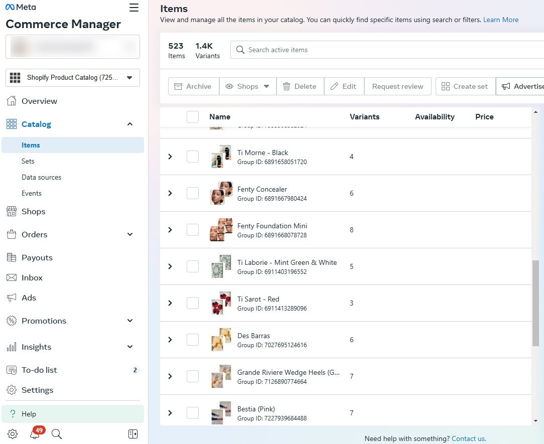Click the Ads megaphone icon in sidebar
The height and width of the screenshot is (444, 544).
12,298
